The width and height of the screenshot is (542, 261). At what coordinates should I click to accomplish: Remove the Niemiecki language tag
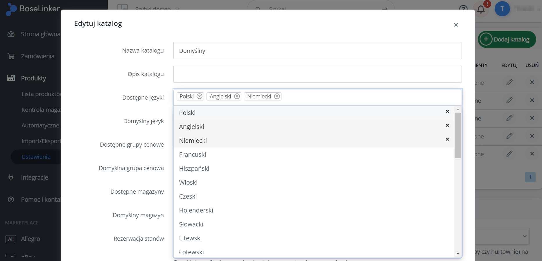click(x=277, y=96)
